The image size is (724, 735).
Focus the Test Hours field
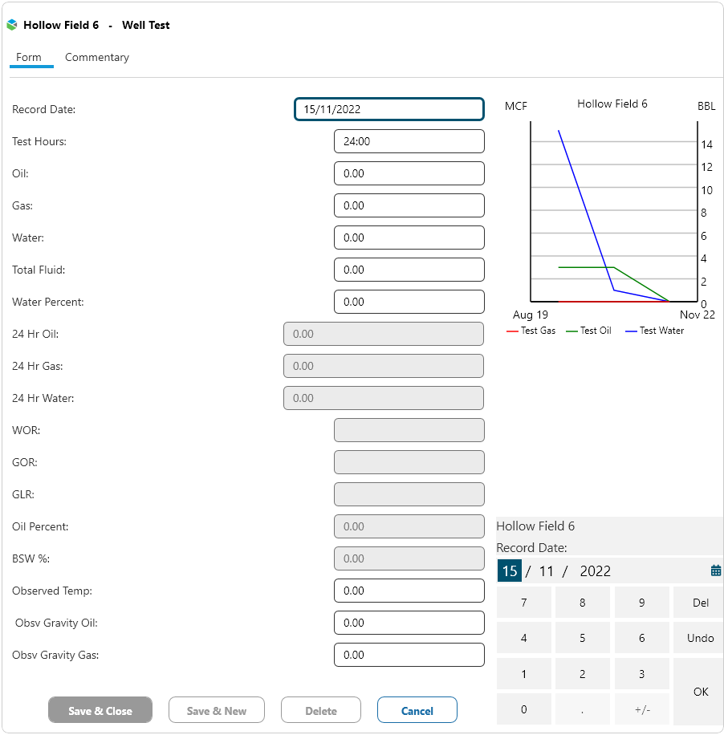pos(409,141)
